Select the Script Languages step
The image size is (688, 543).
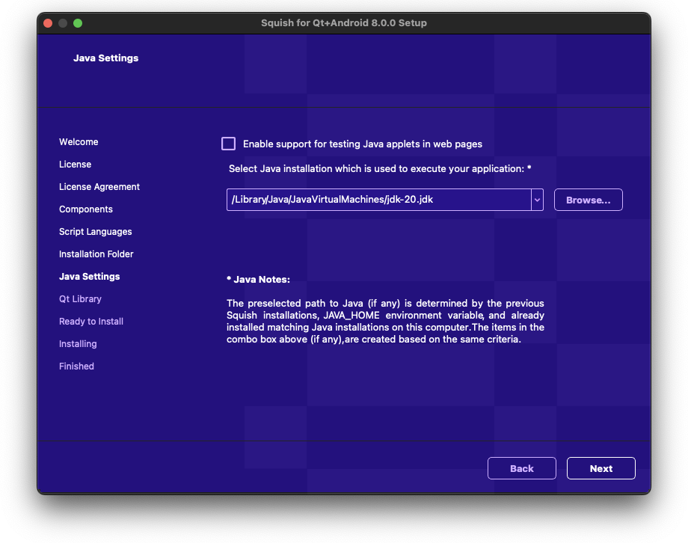pyautogui.click(x=95, y=231)
